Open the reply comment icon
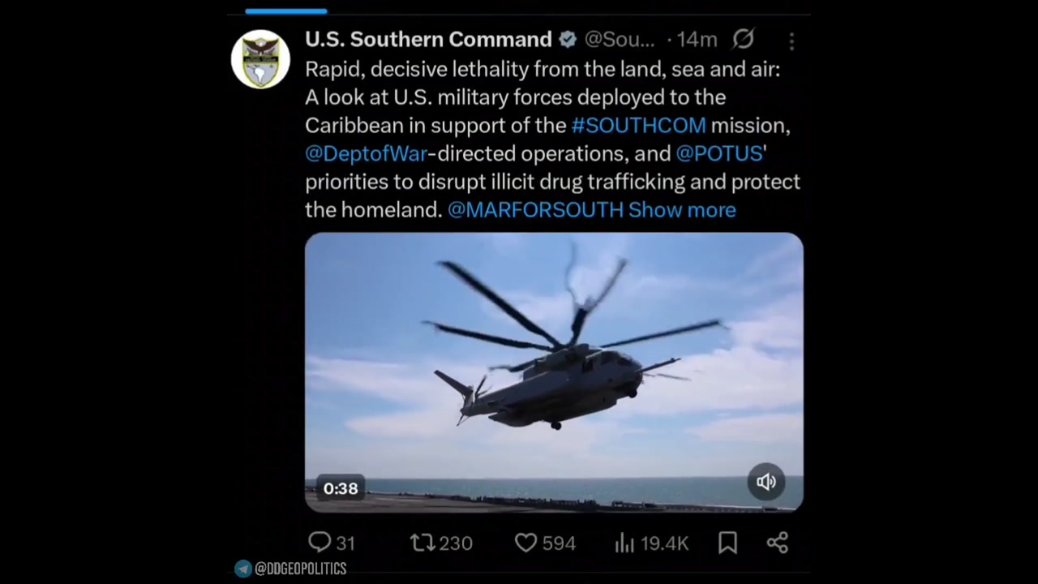This screenshot has width=1038, height=584. pos(320,542)
